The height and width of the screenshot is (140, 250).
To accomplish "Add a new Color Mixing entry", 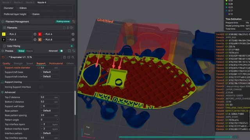I will click(x=72, y=46).
